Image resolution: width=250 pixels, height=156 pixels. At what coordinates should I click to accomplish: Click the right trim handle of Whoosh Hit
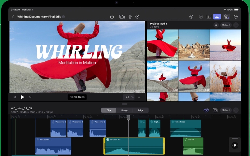(x=164, y=146)
